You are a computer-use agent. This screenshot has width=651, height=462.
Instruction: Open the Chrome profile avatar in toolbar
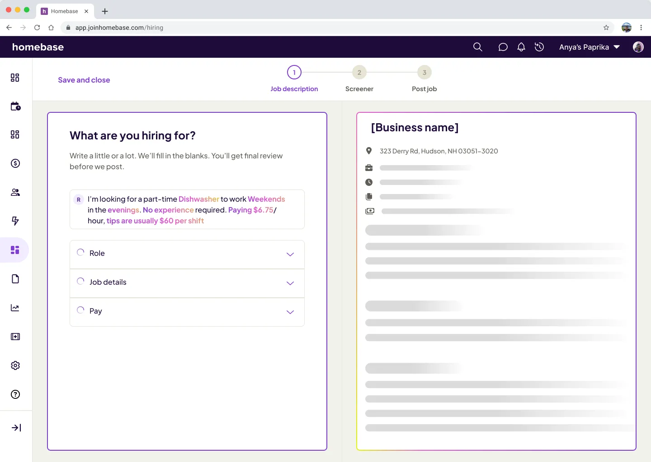tap(627, 28)
